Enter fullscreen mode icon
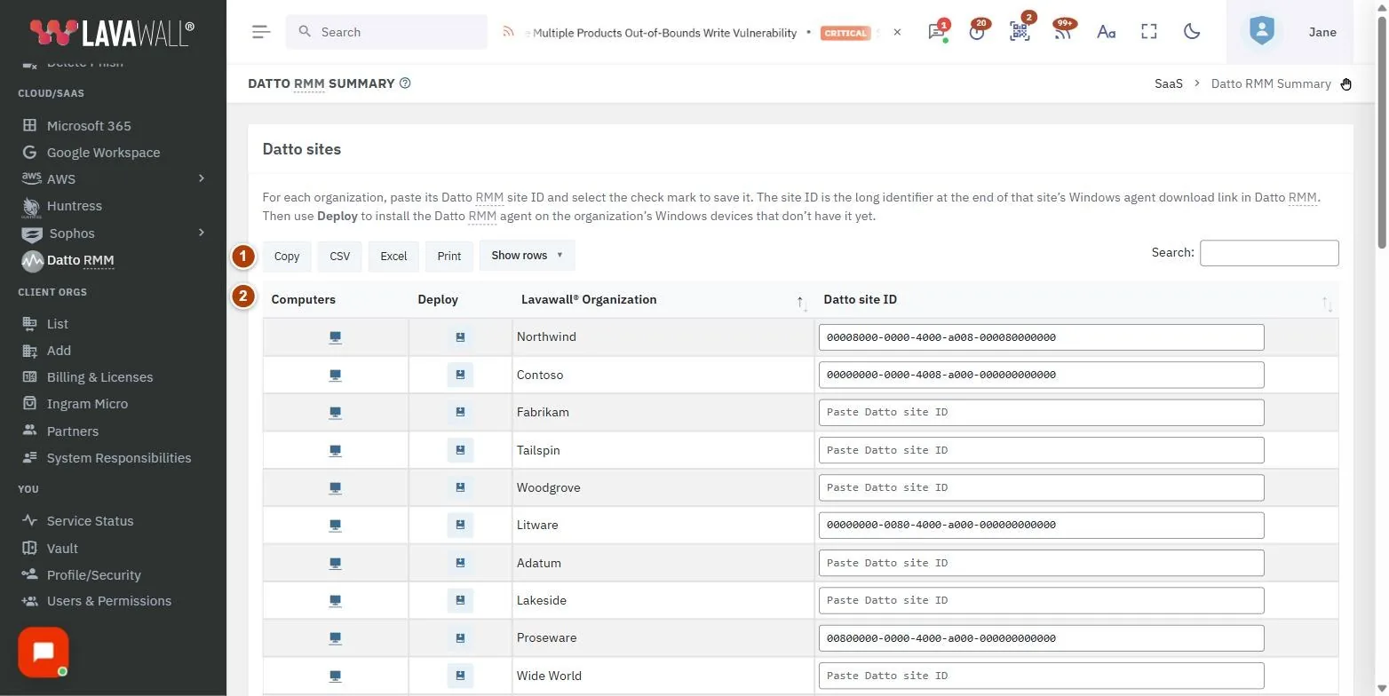The image size is (1389, 696). coord(1149,32)
